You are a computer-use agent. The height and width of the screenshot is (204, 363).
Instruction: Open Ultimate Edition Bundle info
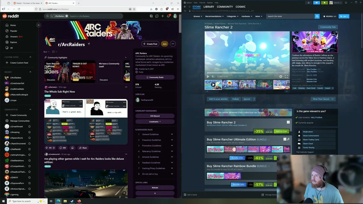(x=237, y=158)
